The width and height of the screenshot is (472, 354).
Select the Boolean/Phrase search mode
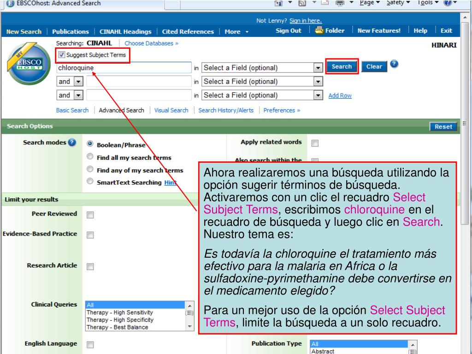click(90, 144)
